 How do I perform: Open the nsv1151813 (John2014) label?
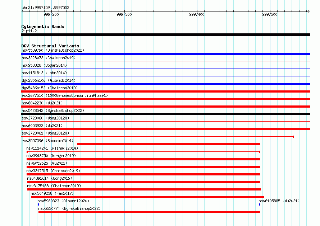44,73
